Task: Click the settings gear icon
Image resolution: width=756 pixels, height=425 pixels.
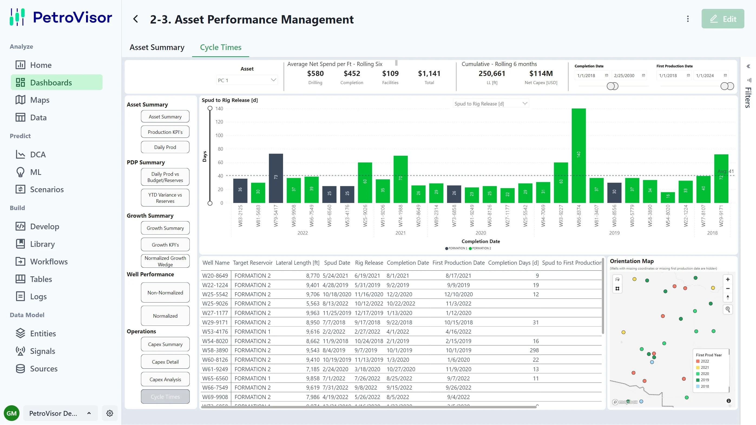Action: pos(110,413)
